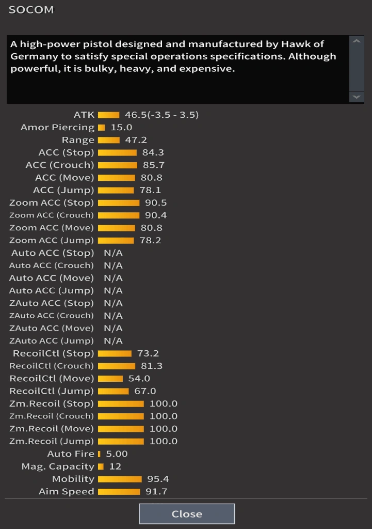Click the Auto Fire label
This screenshot has width=372, height=529.
(x=71, y=454)
